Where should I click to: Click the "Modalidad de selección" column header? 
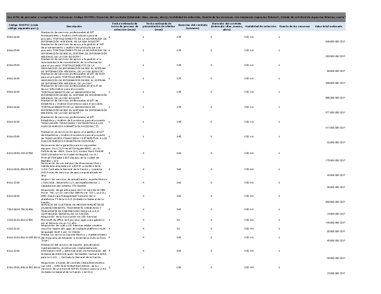[261, 26]
